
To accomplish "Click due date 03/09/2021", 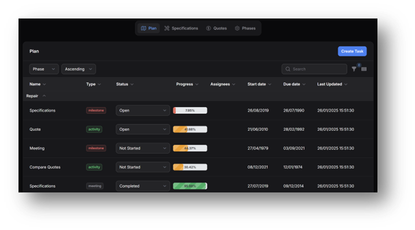I will click(294, 148).
